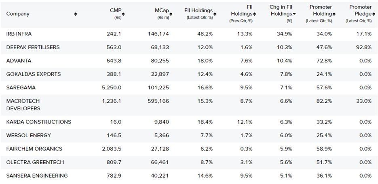Sort table by CMP column arrows
This screenshot has width=378, height=184.
123,14
